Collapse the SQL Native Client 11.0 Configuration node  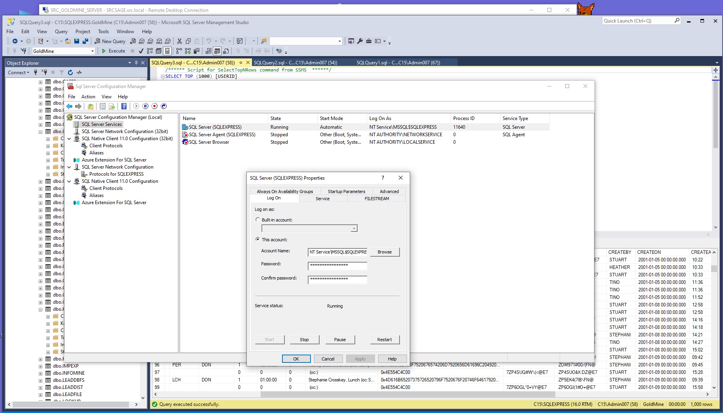(x=69, y=181)
